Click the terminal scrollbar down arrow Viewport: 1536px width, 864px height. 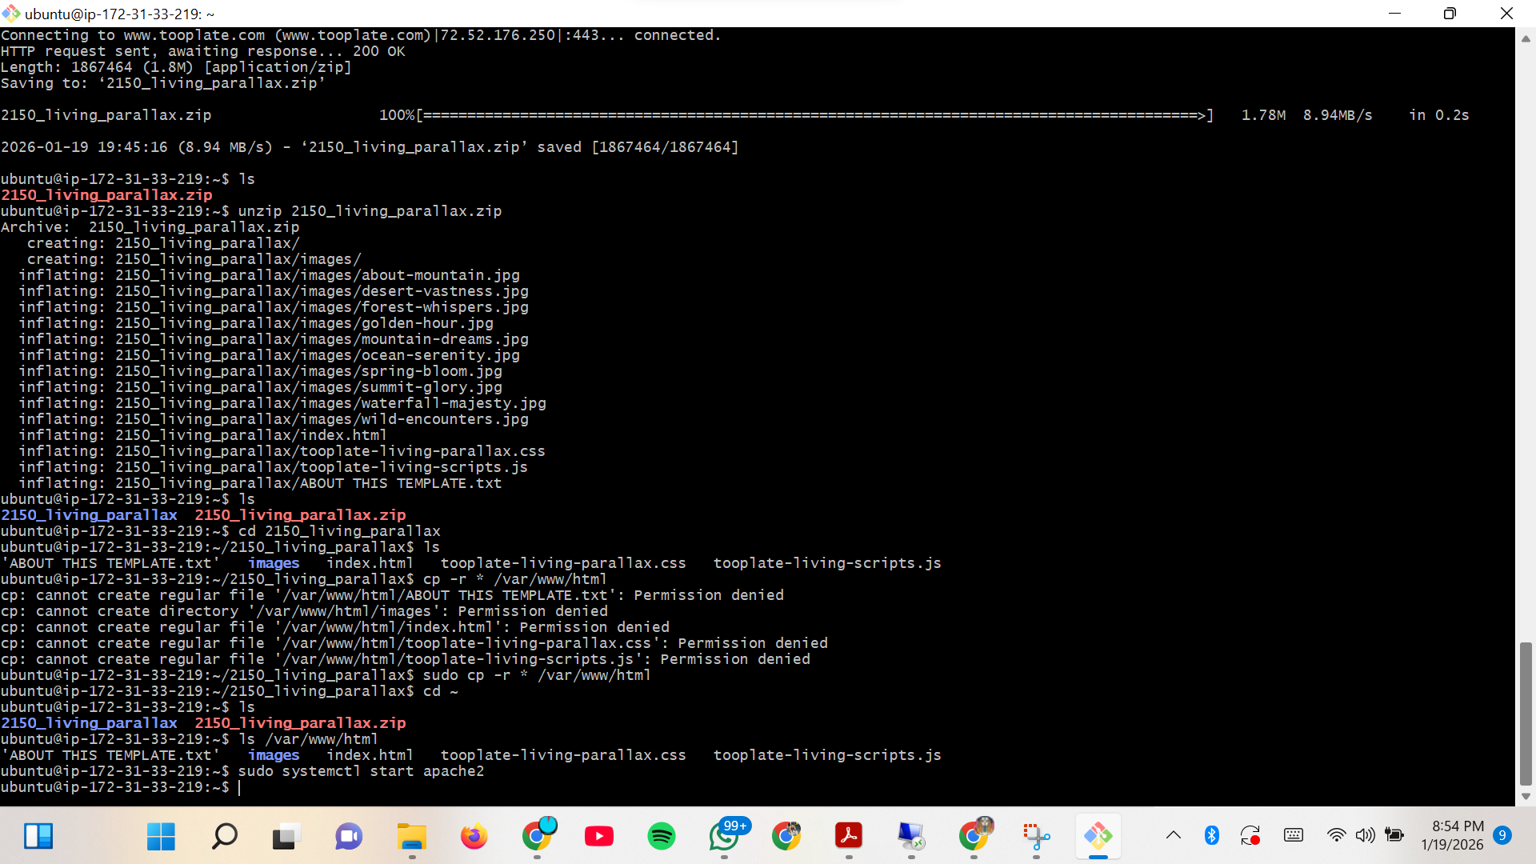coord(1526,796)
